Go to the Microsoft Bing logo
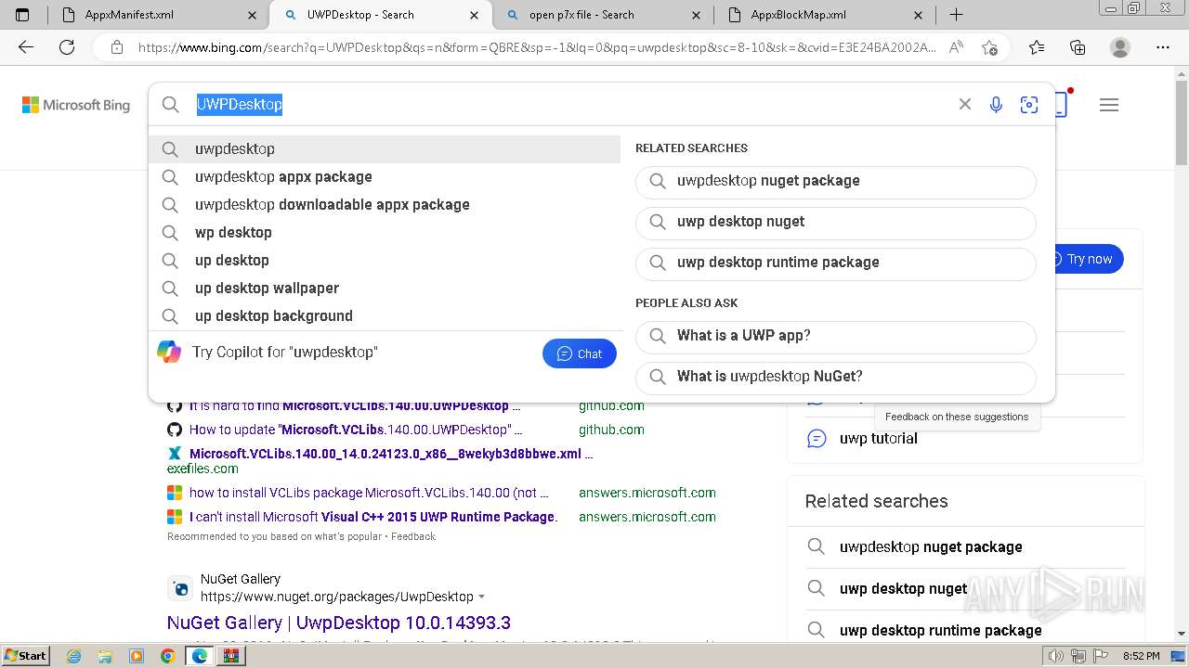1189x668 pixels. click(76, 105)
